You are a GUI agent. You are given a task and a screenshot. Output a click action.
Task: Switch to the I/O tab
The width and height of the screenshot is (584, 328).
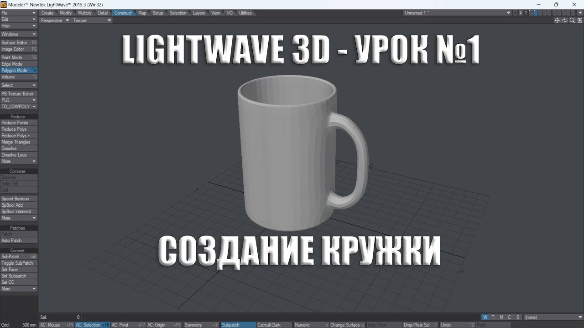(229, 13)
